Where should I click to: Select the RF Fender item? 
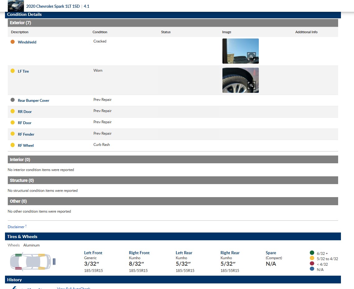pyautogui.click(x=26, y=134)
